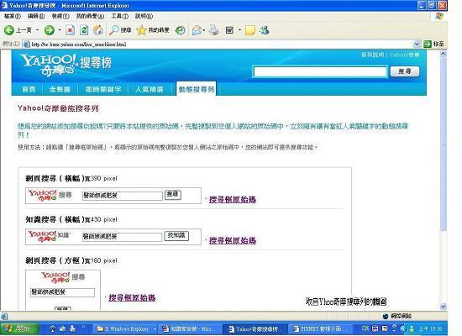Open the Edit menu in menu bar
The width and height of the screenshot is (462, 336).
[x=36, y=16]
